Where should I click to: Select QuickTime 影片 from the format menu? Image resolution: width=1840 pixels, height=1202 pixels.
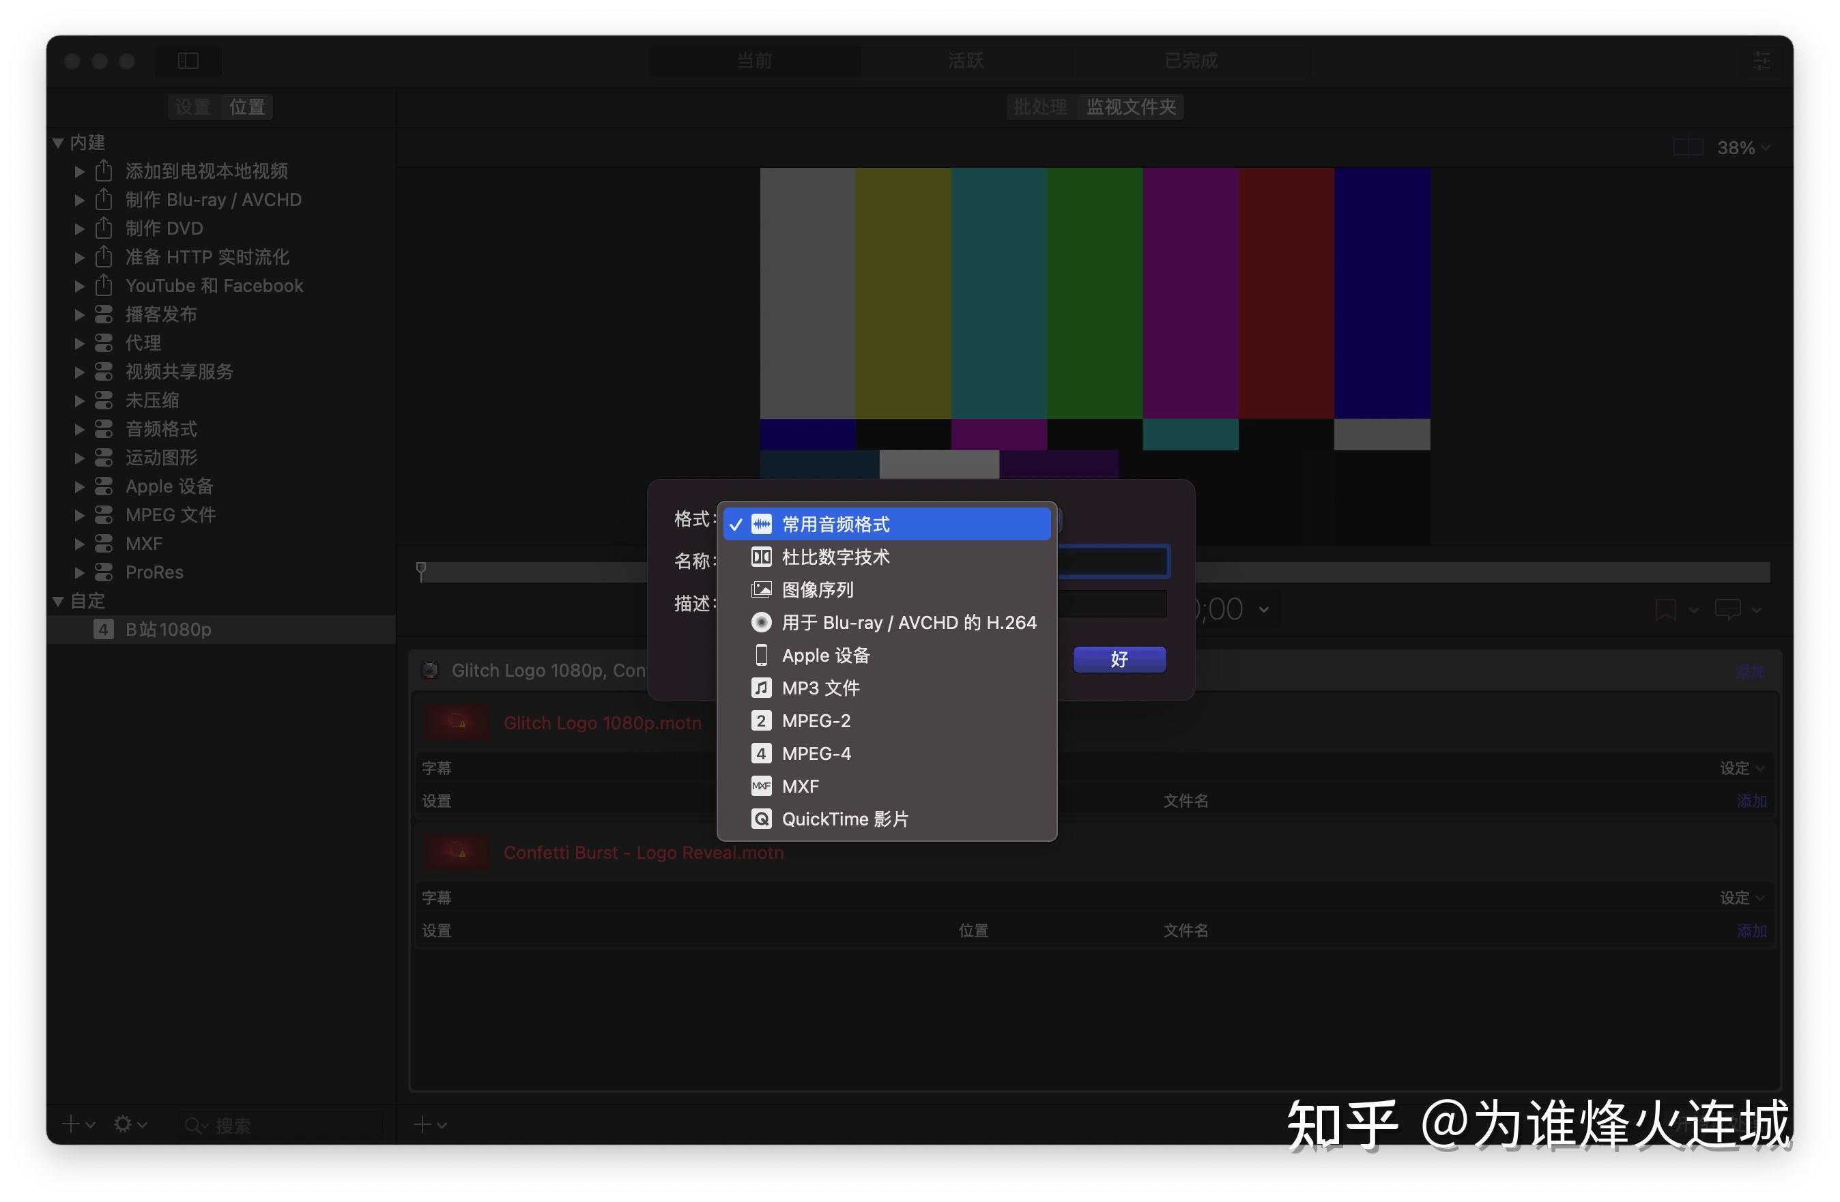[x=846, y=819]
